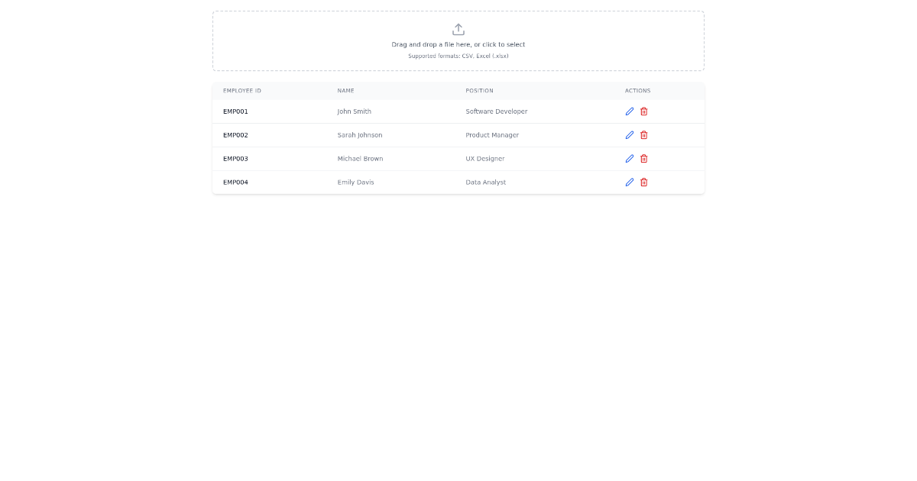Viewport: 917px width, 481px height.
Task: Click the Data Analyst position entry
Action: coord(485,182)
